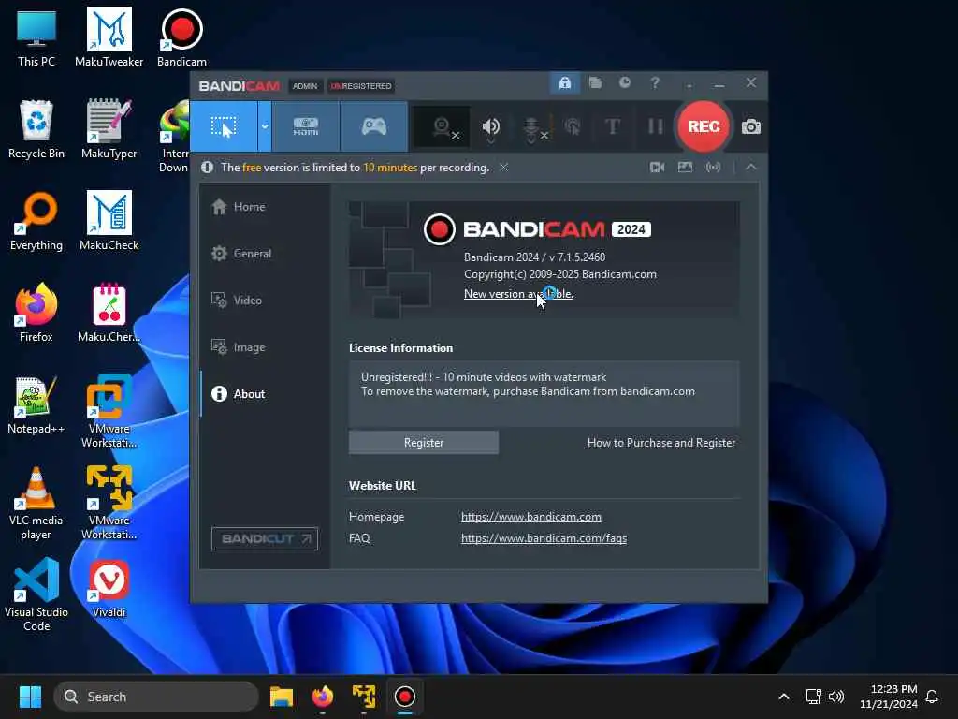Switch to game recording mode
958x719 pixels.
[374, 126]
